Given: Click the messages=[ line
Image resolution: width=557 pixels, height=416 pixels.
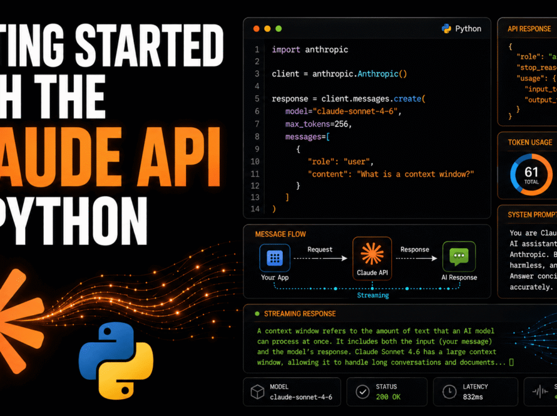Looking at the screenshot, I should pyautogui.click(x=307, y=137).
